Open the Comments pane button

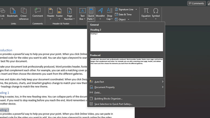[x=196, y=3]
